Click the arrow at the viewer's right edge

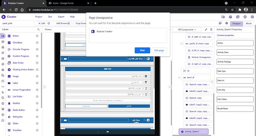point(170,87)
